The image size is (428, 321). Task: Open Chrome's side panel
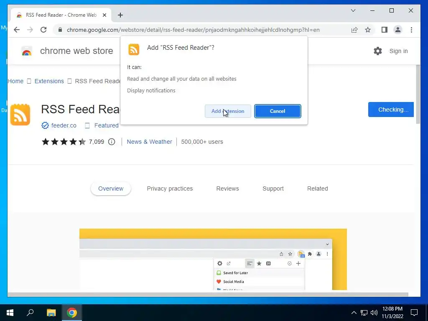tap(385, 30)
